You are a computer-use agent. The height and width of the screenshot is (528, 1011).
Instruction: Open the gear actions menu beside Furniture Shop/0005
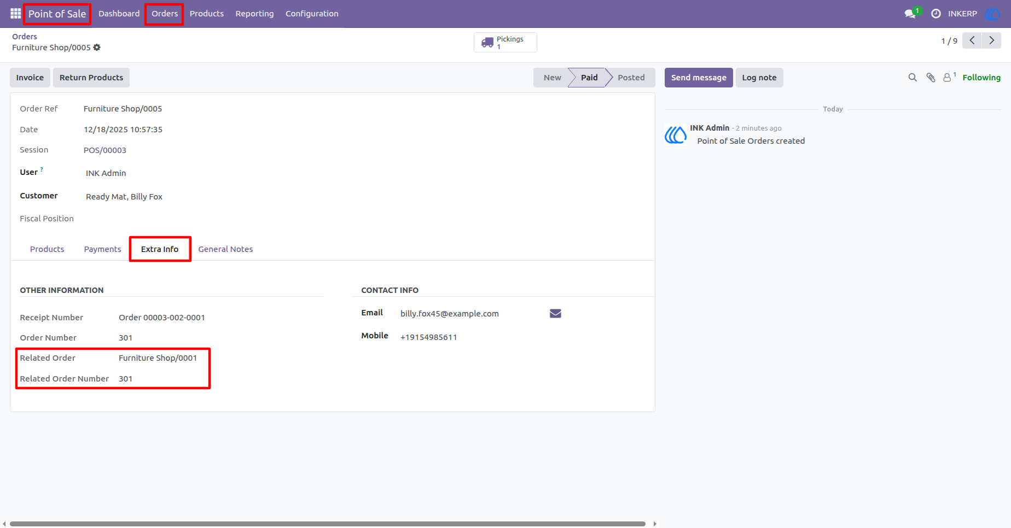[x=97, y=48]
